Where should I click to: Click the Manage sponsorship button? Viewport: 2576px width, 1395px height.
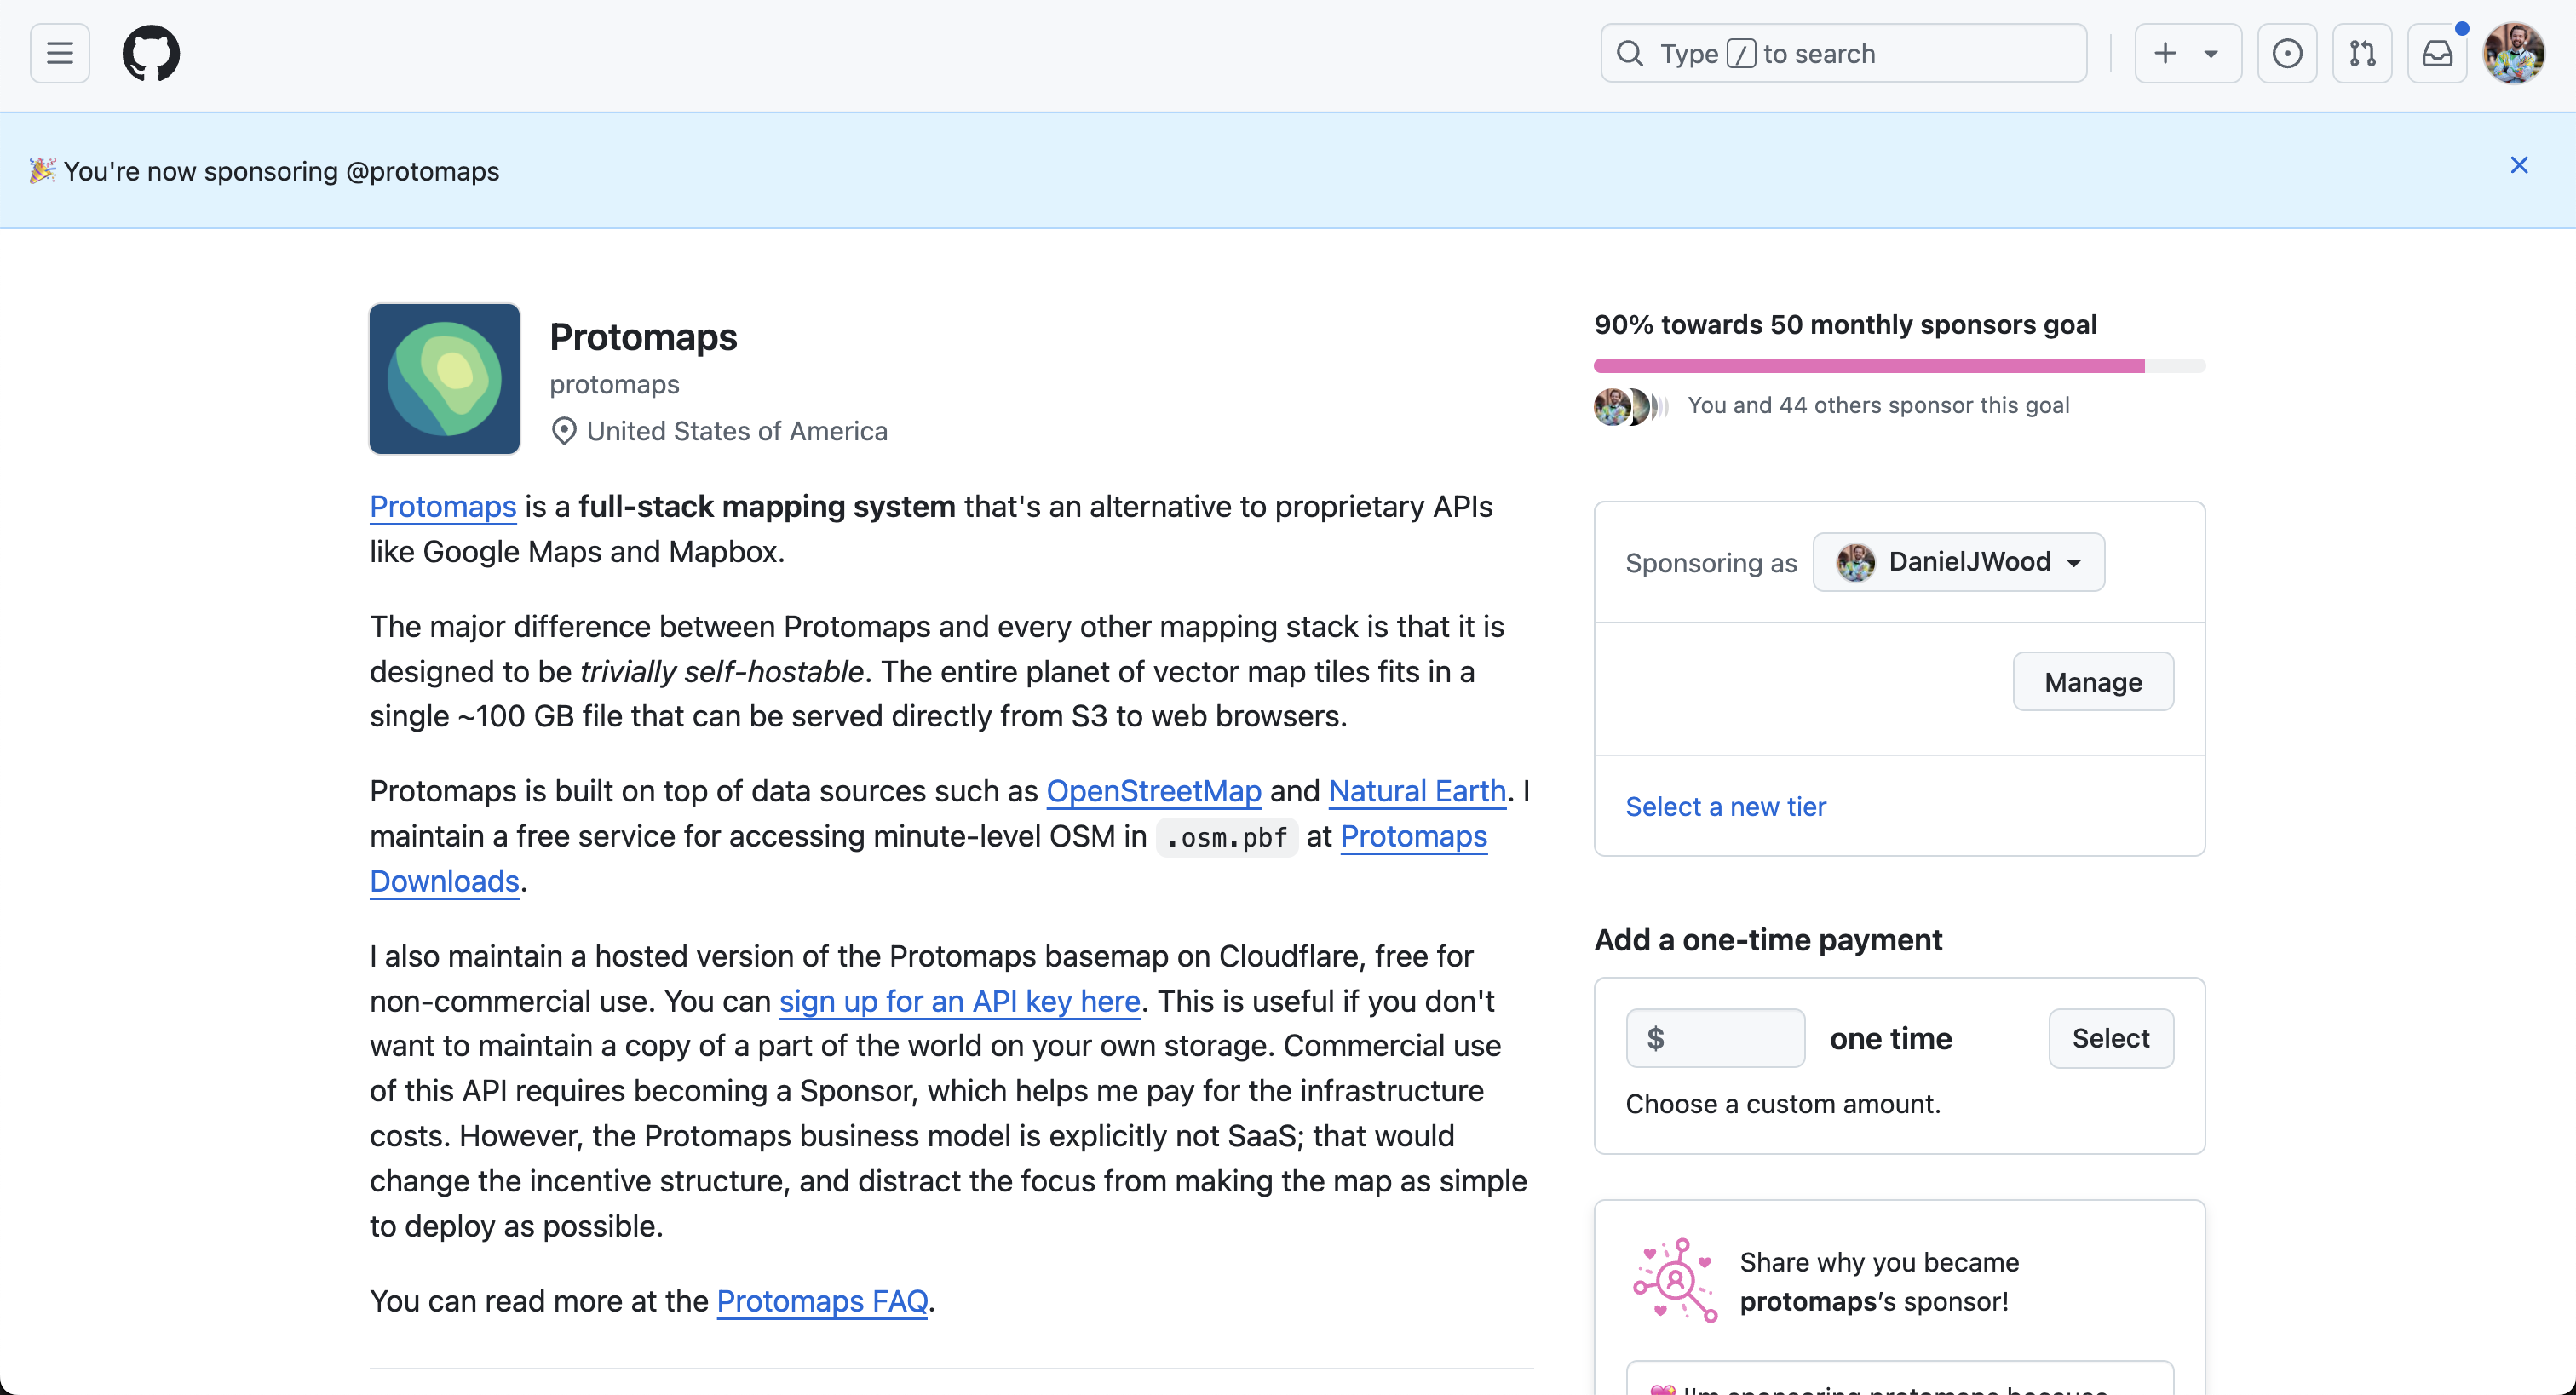2093,682
